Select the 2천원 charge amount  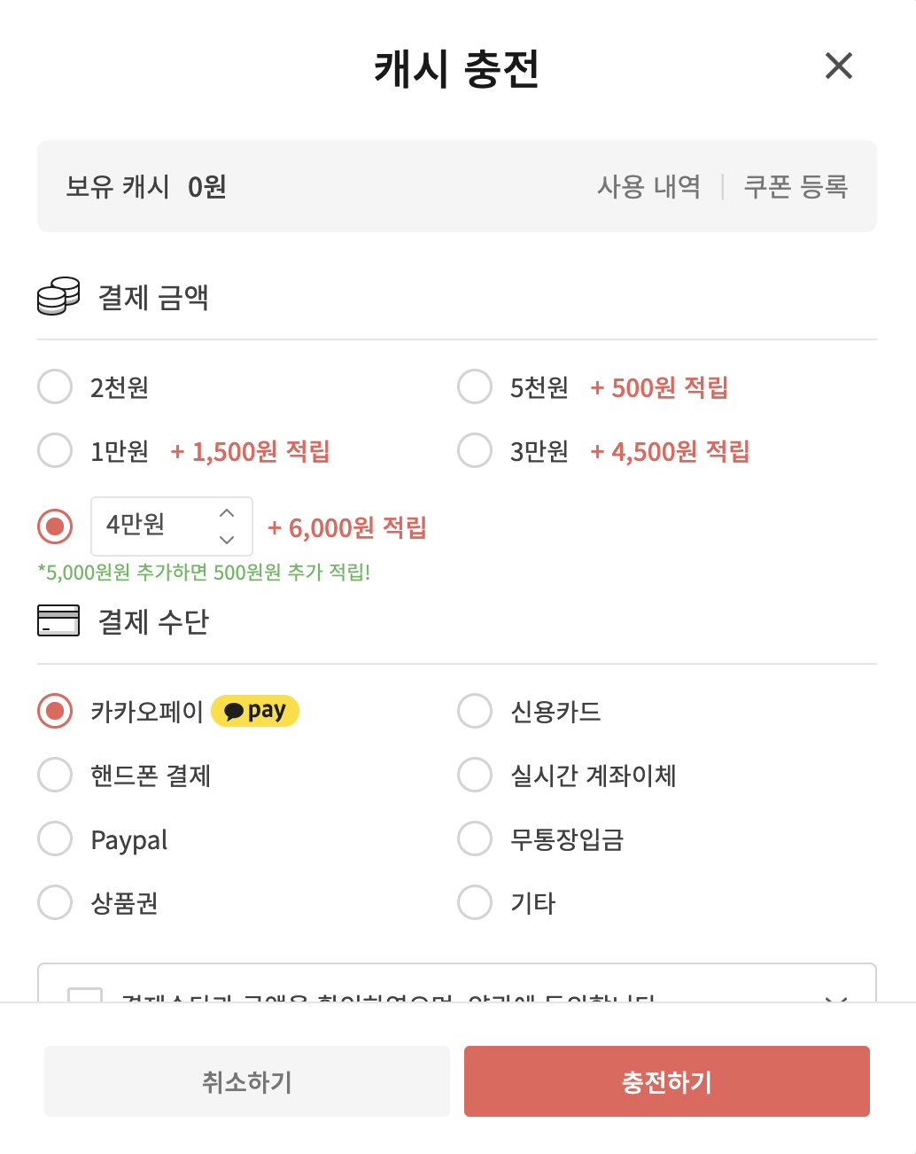55,386
